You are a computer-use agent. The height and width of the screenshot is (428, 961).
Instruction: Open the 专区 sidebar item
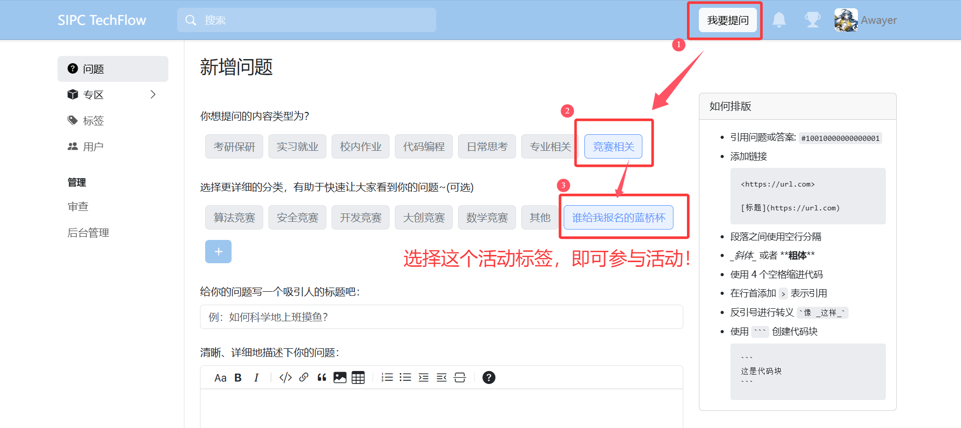point(113,94)
